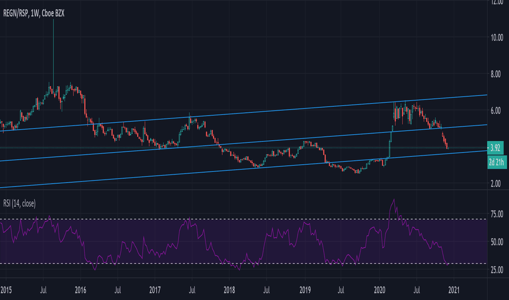The image size is (509, 300).
Task: Click the 3.92 current price label
Action: [495, 148]
